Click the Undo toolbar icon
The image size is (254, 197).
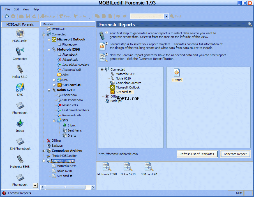click(118, 16)
